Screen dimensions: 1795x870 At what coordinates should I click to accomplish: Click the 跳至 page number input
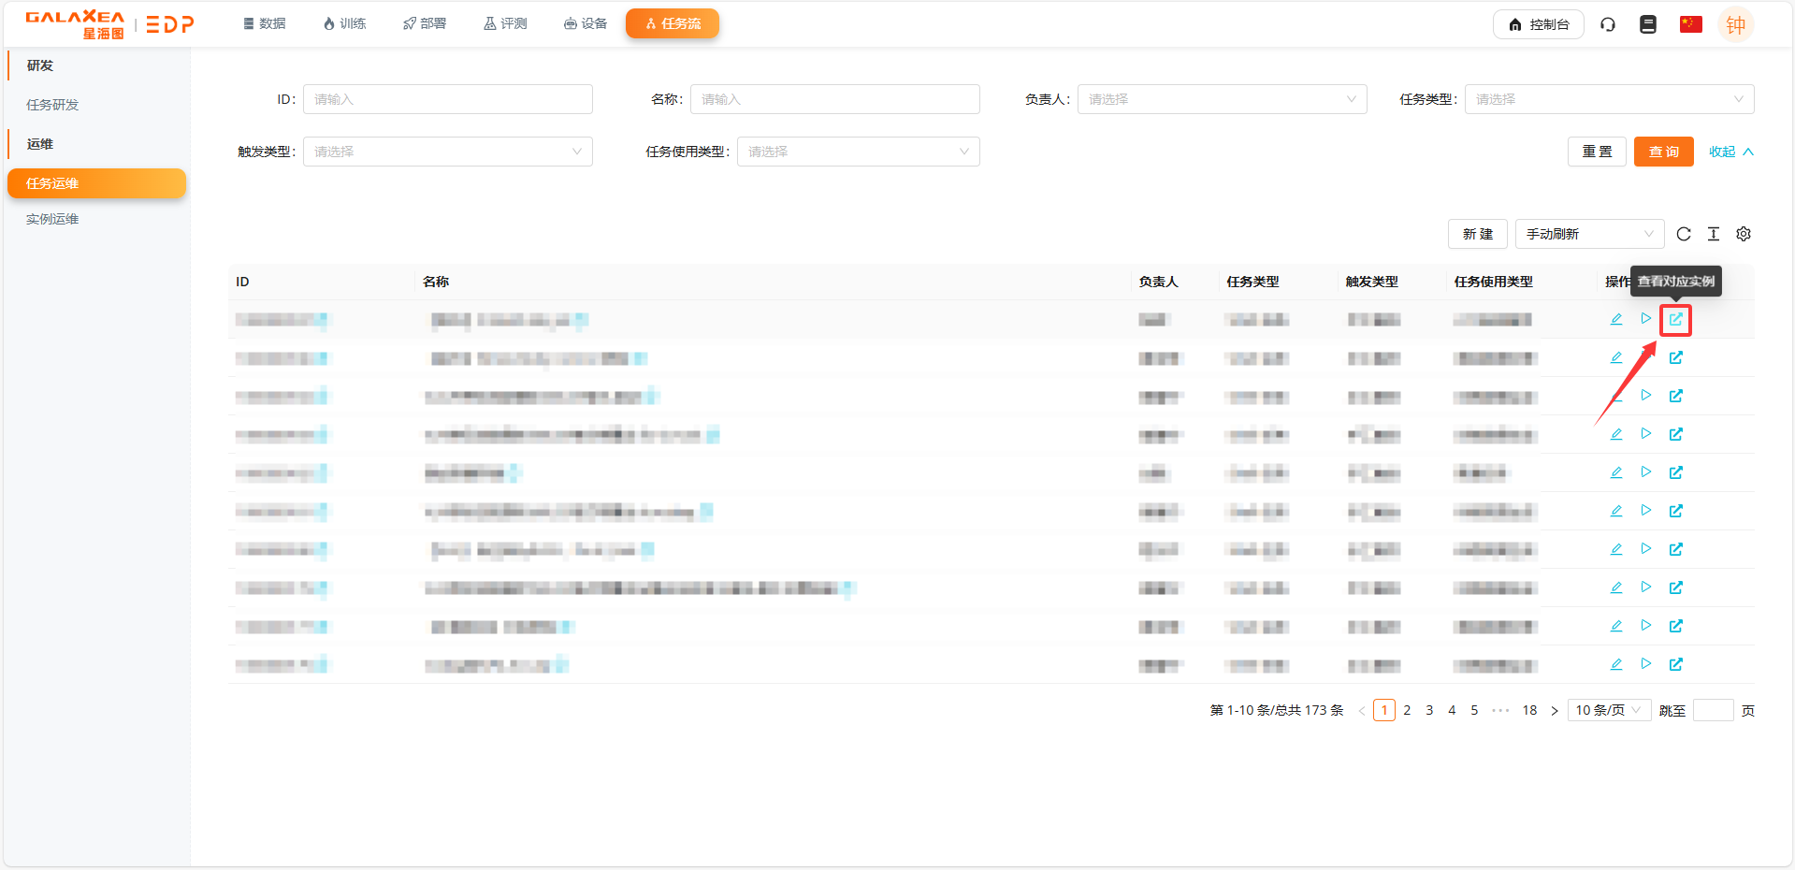(x=1714, y=710)
